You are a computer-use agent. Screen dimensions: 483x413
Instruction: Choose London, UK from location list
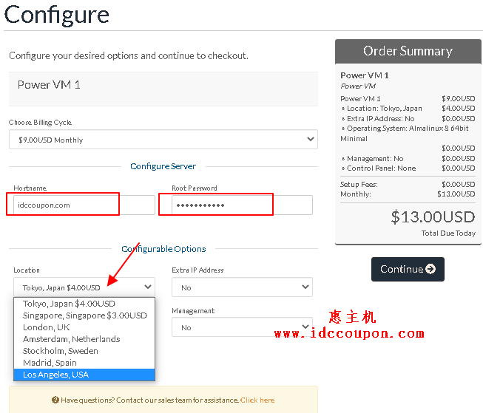pyautogui.click(x=47, y=327)
